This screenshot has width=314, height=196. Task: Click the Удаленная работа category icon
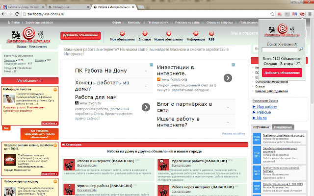click(163, 165)
